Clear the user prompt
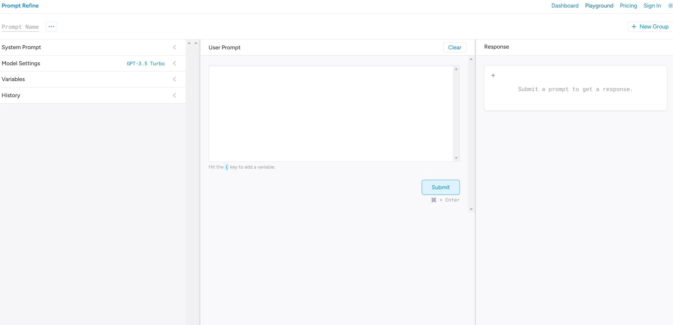 point(454,47)
